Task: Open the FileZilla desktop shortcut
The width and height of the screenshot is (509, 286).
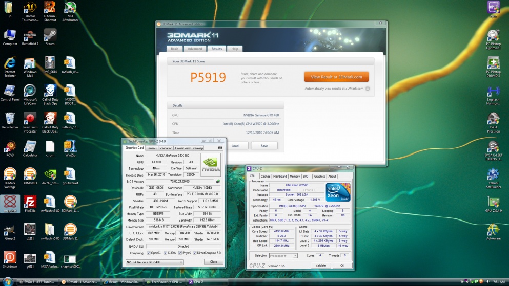Action: pos(30,201)
